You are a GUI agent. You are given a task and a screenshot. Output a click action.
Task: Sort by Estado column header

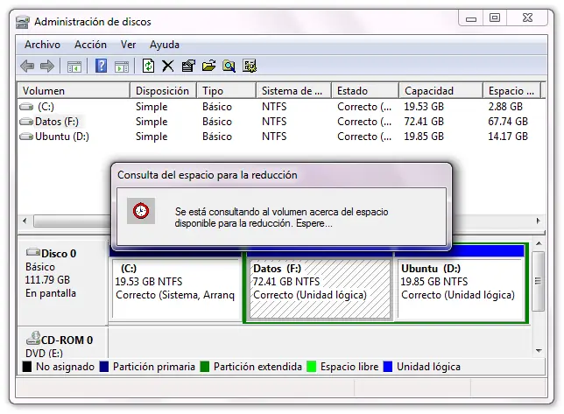(x=364, y=90)
